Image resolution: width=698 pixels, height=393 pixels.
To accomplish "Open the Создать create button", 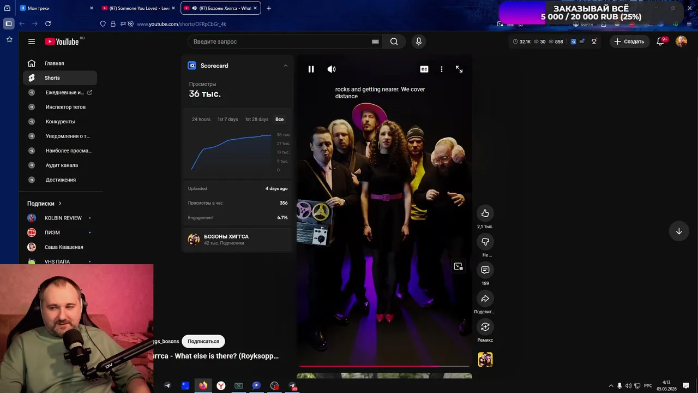I will (629, 41).
